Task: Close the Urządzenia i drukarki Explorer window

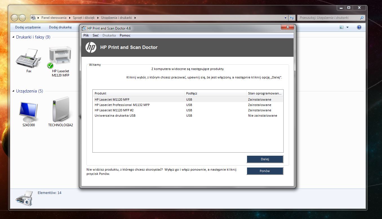Action: point(359,8)
